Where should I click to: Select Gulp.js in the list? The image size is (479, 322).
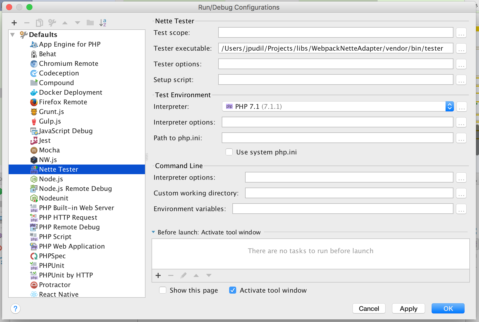click(50, 121)
